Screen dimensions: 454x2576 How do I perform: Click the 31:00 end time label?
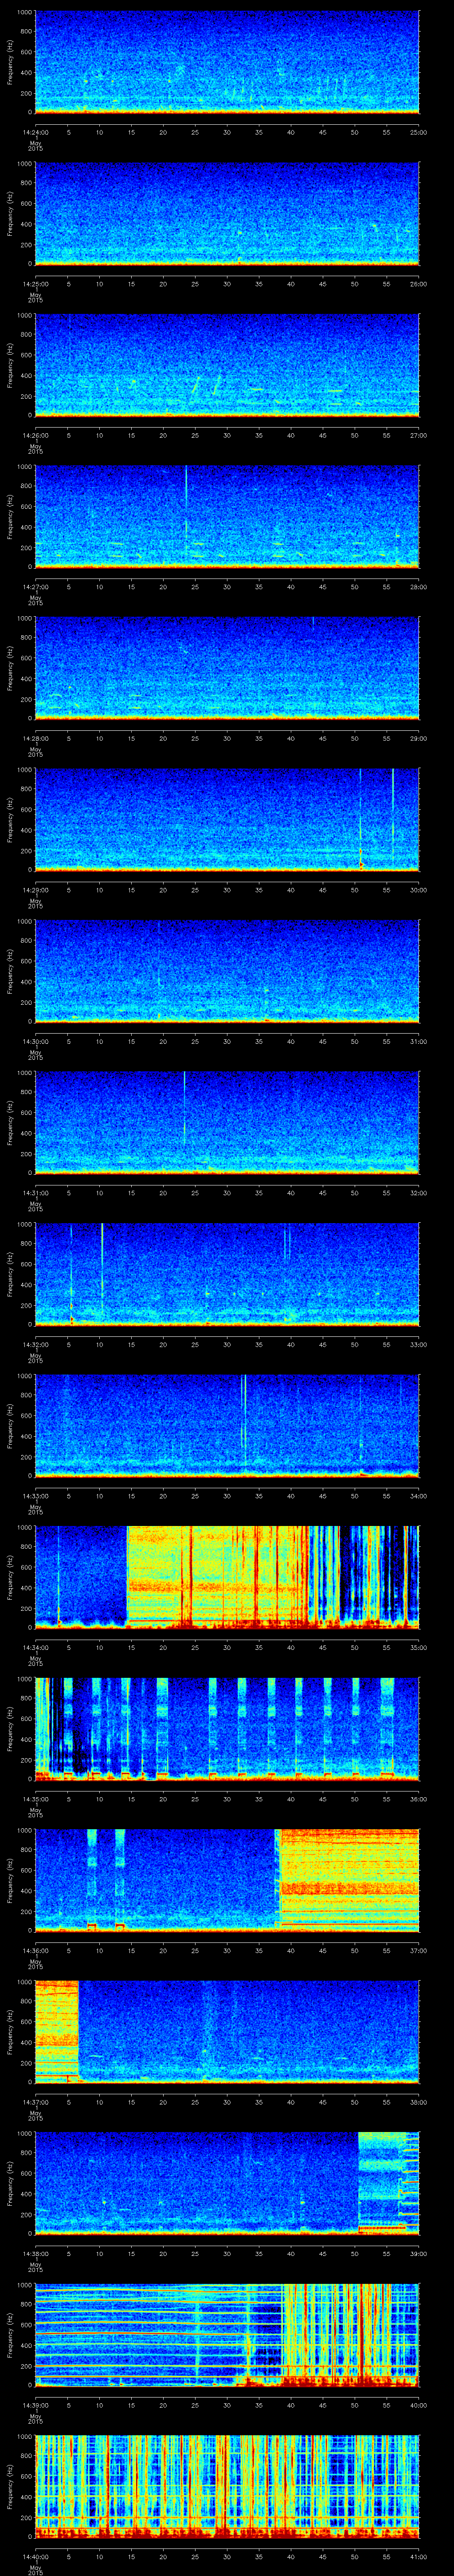tap(418, 1041)
